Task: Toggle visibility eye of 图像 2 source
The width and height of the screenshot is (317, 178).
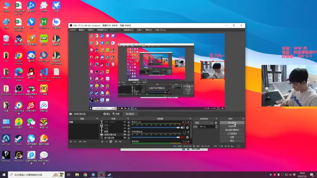Action: (x=125, y=125)
